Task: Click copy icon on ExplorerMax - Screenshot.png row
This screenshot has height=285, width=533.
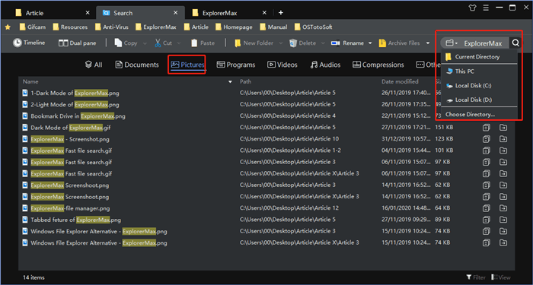Action: tap(487, 139)
